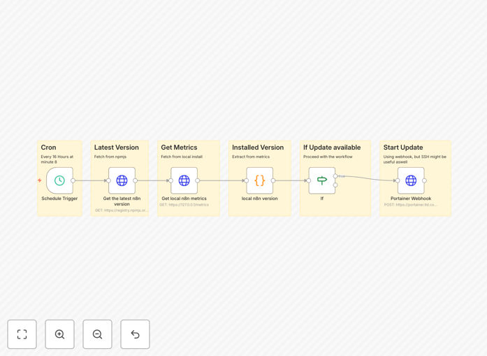
Task: Click the 'Fetch from local install' note text
Action: 182,157
